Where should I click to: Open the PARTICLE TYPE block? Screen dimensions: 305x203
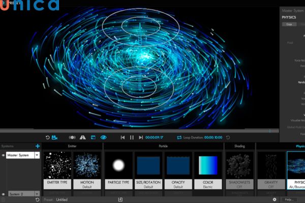118,171
